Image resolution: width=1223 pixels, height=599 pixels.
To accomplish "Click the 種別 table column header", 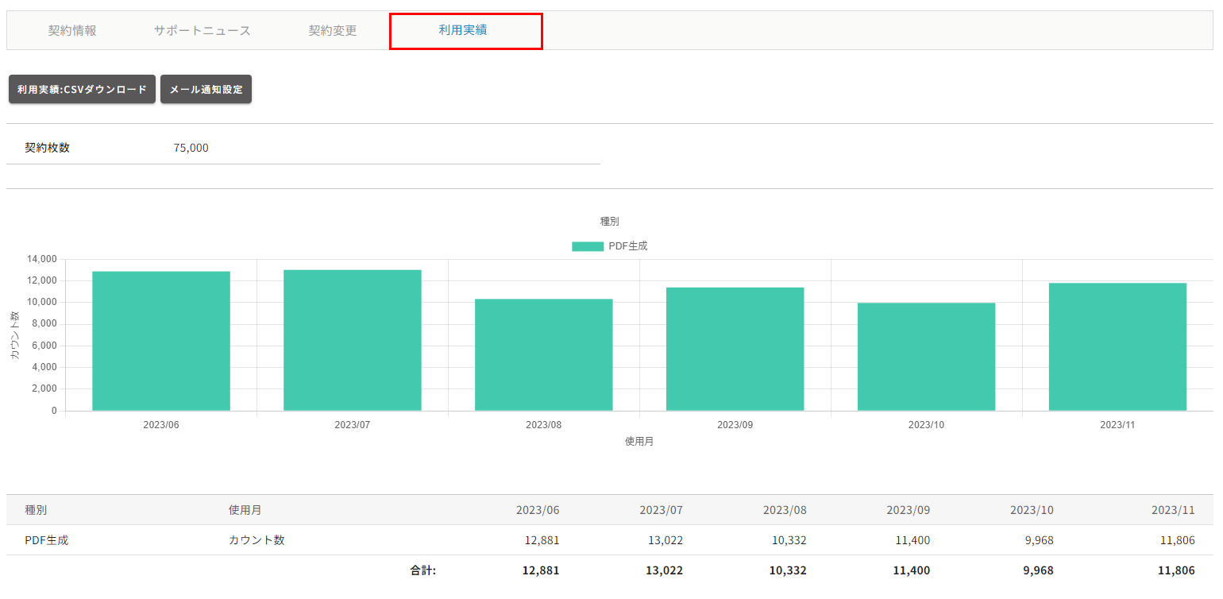I will click(x=36, y=510).
